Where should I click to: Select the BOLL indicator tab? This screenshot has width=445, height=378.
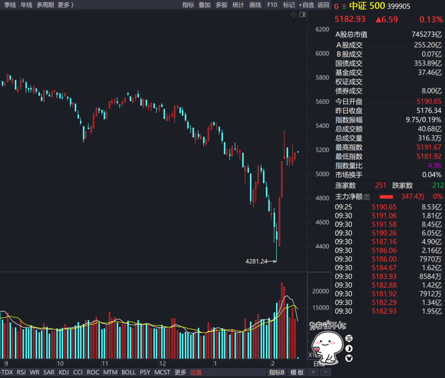click(129, 372)
